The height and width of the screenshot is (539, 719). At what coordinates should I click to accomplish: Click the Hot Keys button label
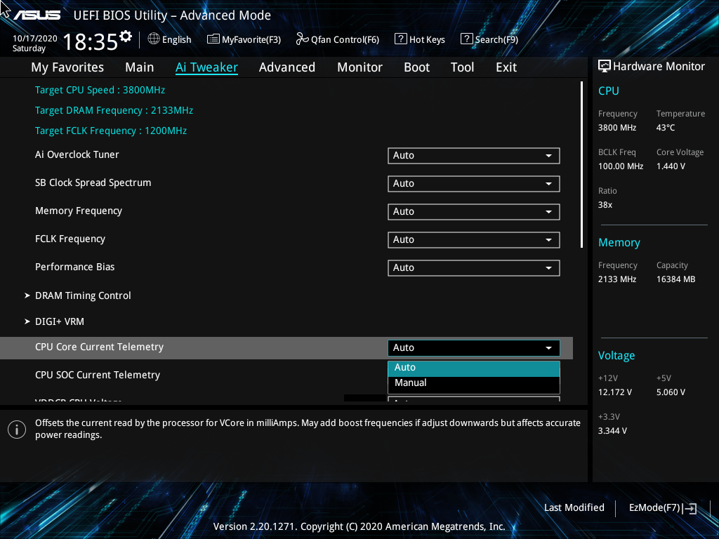(427, 40)
